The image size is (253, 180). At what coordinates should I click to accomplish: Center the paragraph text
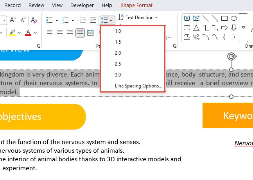60,33
